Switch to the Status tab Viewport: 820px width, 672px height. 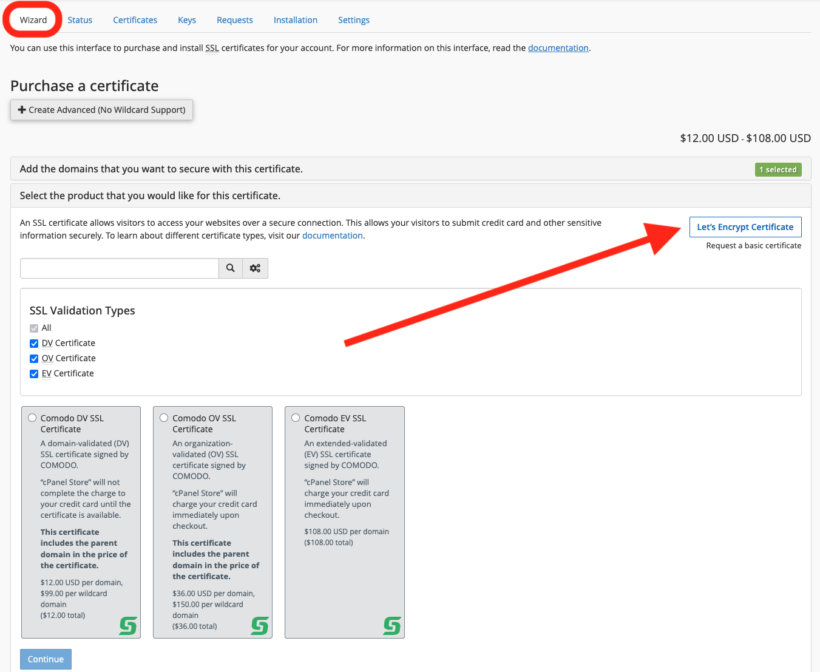coord(80,20)
